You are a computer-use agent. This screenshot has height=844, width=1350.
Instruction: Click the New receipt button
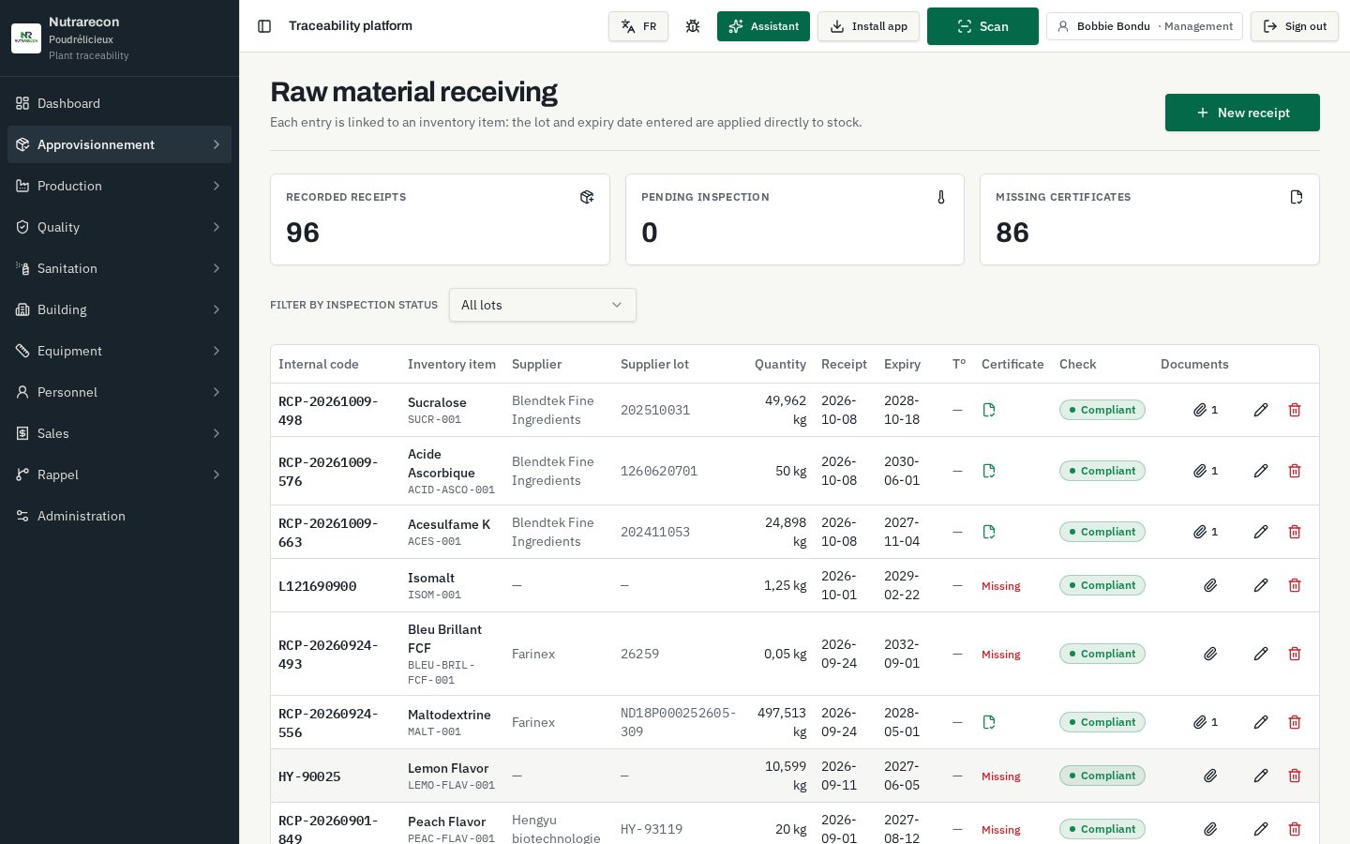(x=1242, y=113)
